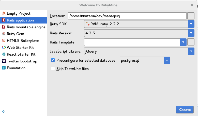Click the Rails application icon
Viewport: 198px width, 116px height.
[4, 20]
